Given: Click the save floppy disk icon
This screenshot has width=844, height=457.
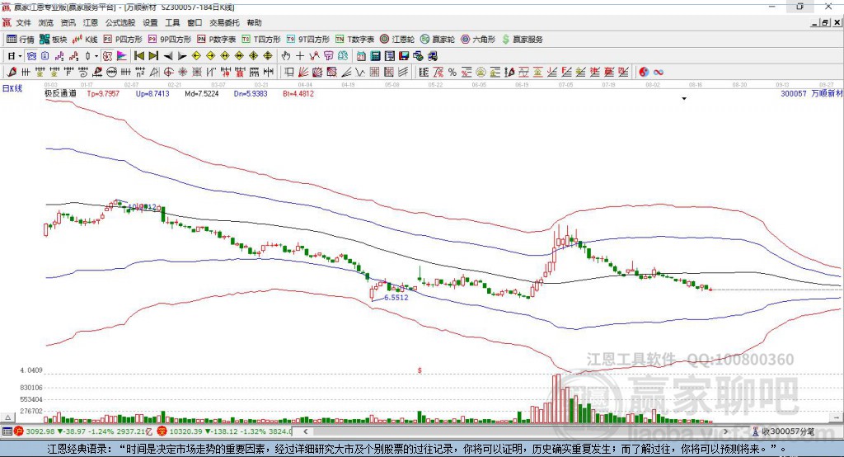Looking at the screenshot, I should (x=404, y=56).
